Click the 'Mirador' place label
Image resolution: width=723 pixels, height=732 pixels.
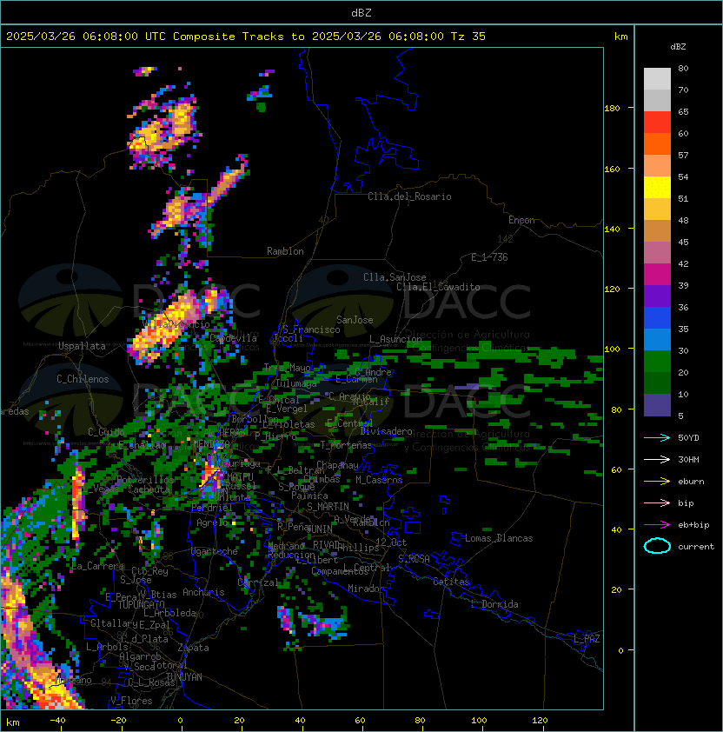[367, 589]
